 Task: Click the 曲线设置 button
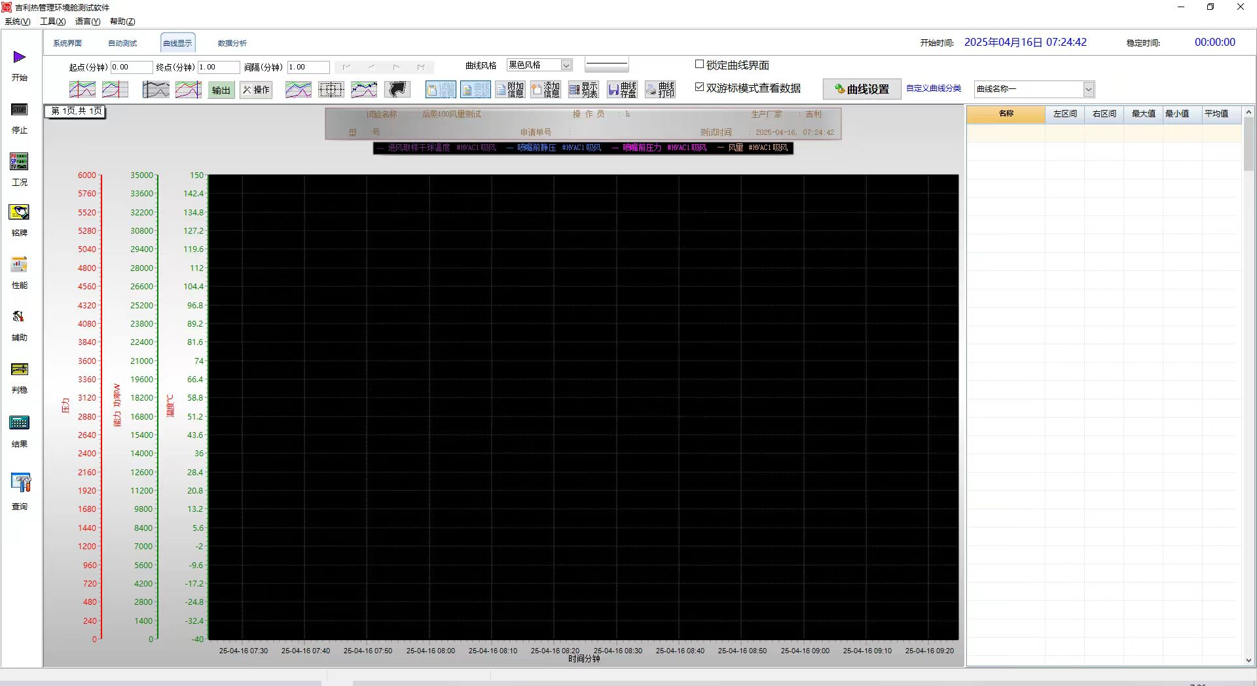[862, 89]
